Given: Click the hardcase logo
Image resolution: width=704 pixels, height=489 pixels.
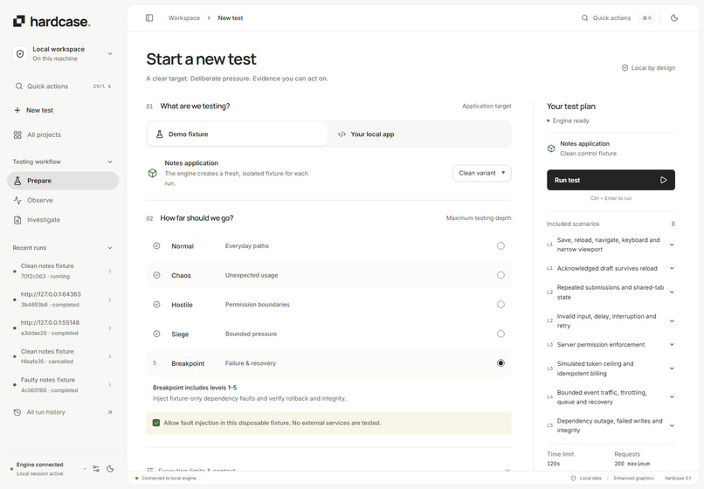Looking at the screenshot, I should point(52,21).
